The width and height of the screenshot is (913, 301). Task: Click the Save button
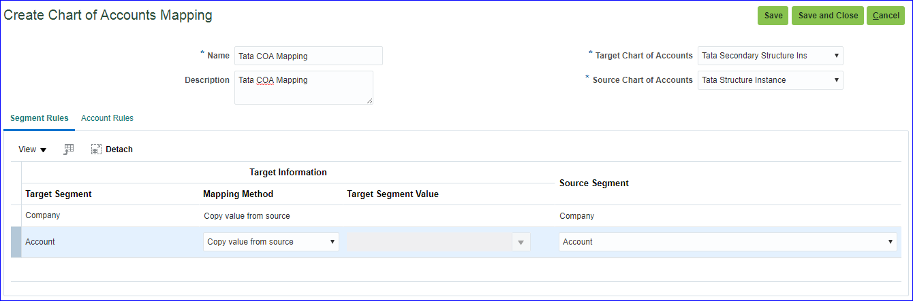click(773, 16)
